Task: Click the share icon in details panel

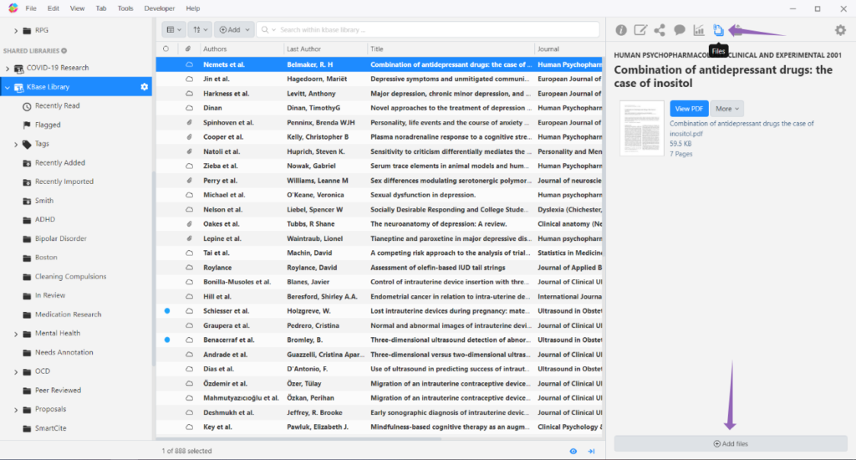Action: click(x=660, y=30)
